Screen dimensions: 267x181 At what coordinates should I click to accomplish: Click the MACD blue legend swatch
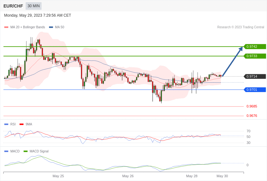point(6,151)
